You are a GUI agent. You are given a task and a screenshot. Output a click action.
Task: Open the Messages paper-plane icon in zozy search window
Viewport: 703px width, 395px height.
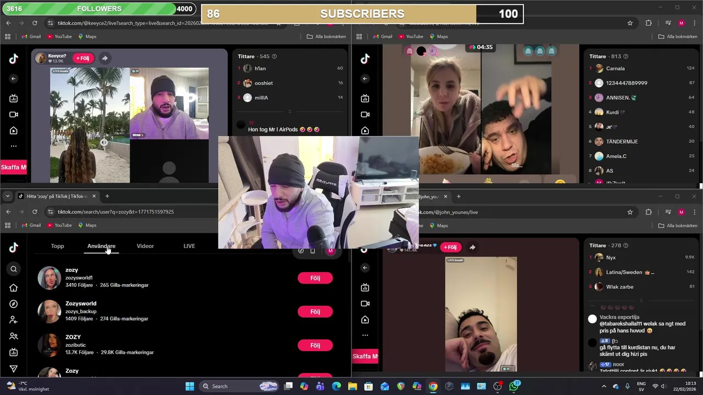tap(14, 369)
